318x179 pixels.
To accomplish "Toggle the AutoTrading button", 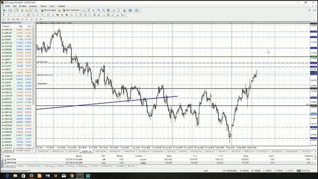I will [72, 10].
